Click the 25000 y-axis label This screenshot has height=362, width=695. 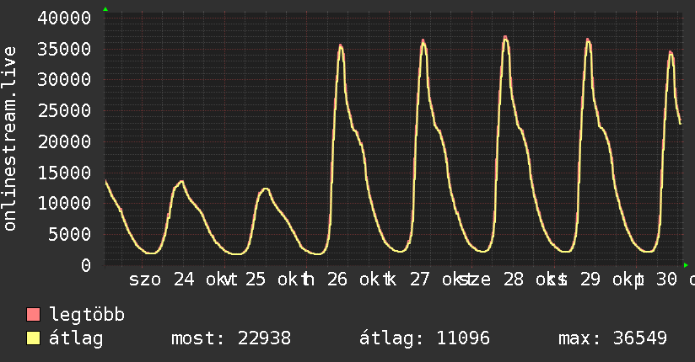(64, 111)
